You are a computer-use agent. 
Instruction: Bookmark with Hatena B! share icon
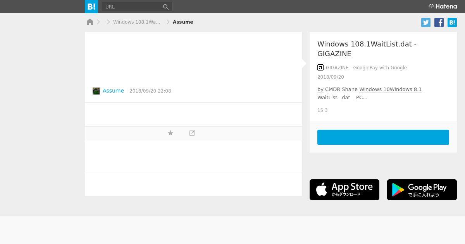452,22
